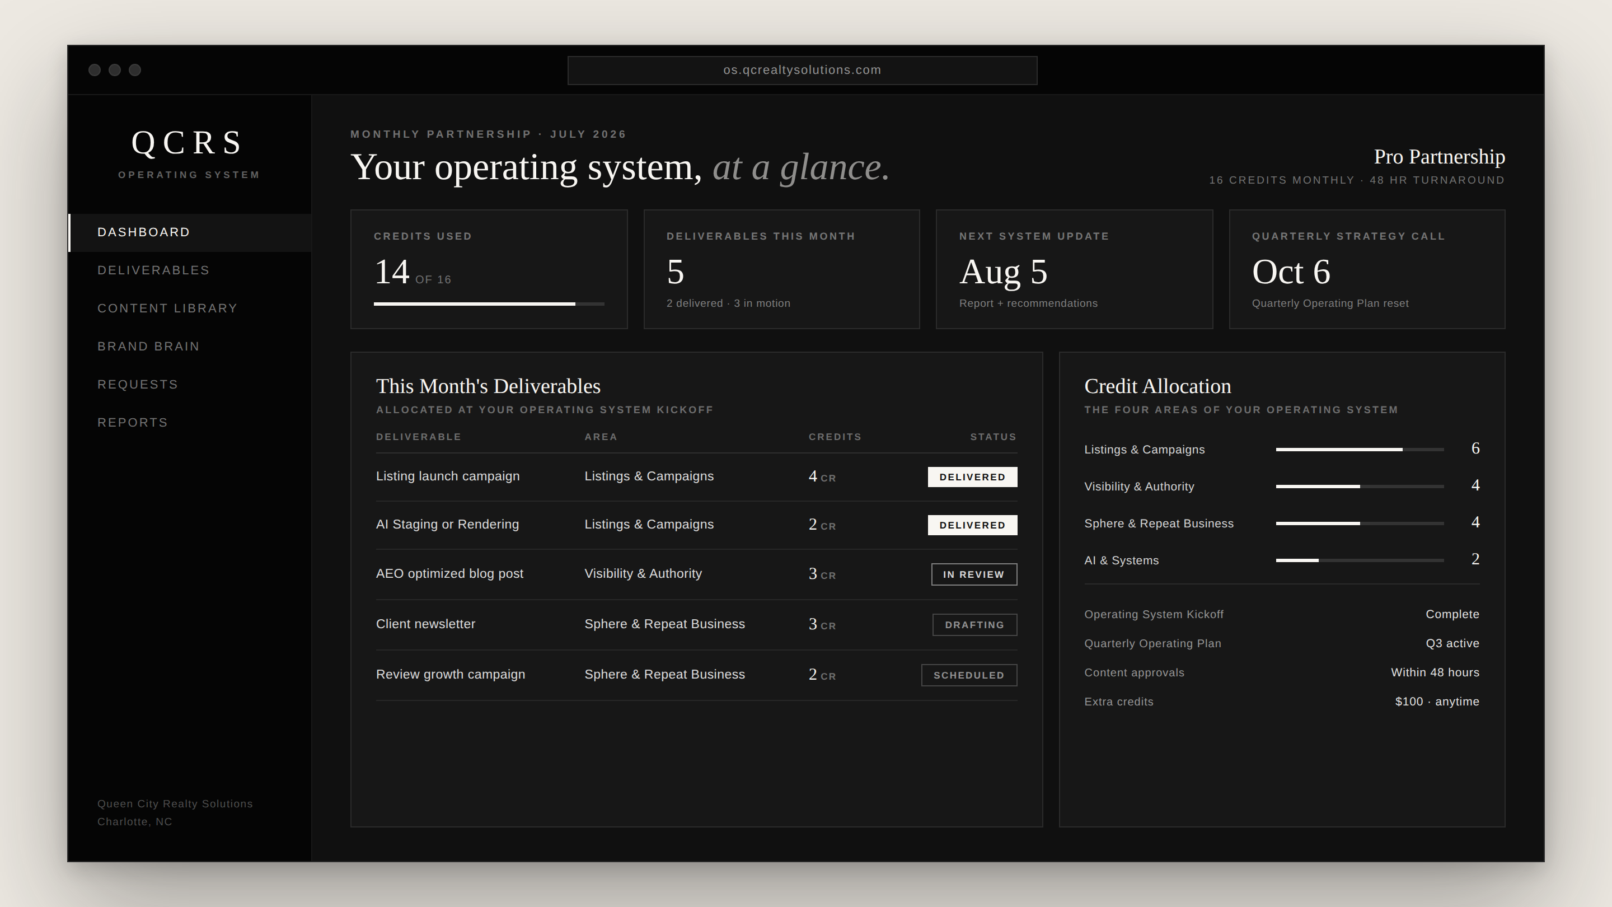The image size is (1612, 907).
Task: Click 'Visibility & Authority' area in blog post row
Action: (x=643, y=574)
